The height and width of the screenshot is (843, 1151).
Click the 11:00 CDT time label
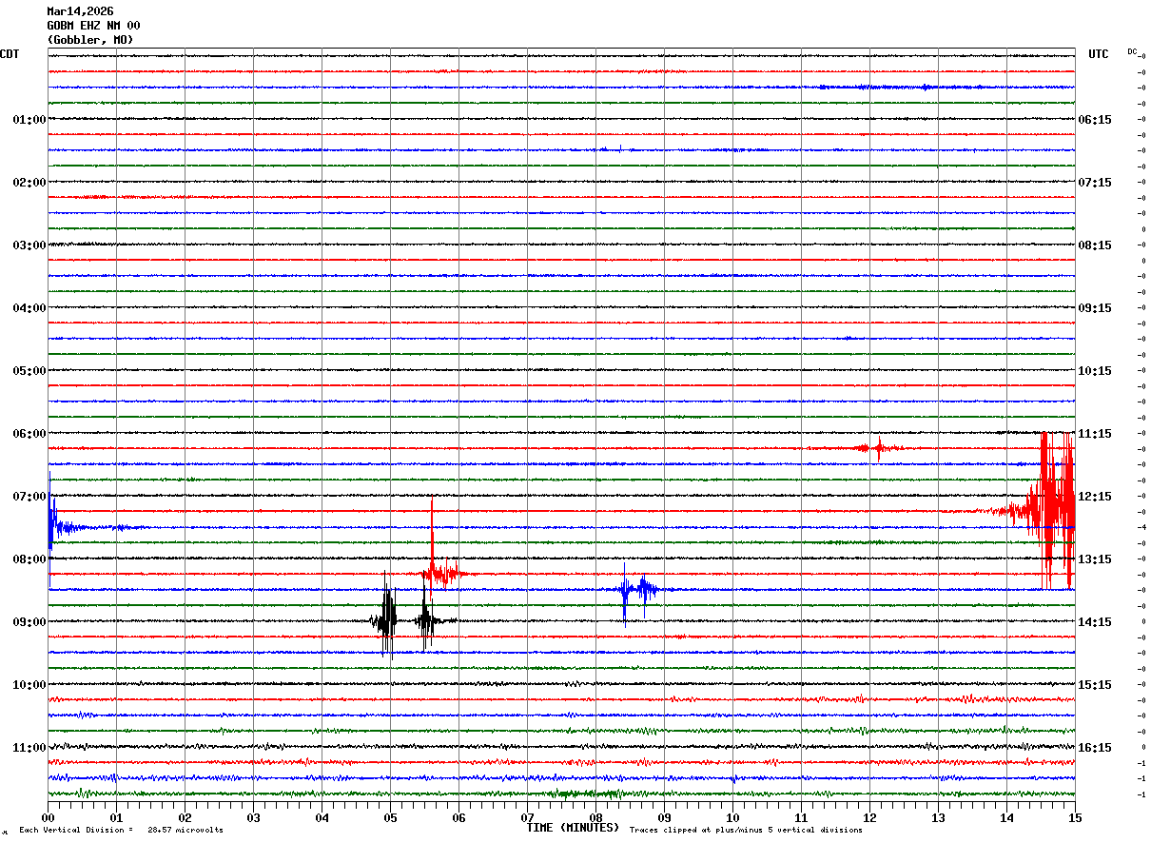29,748
